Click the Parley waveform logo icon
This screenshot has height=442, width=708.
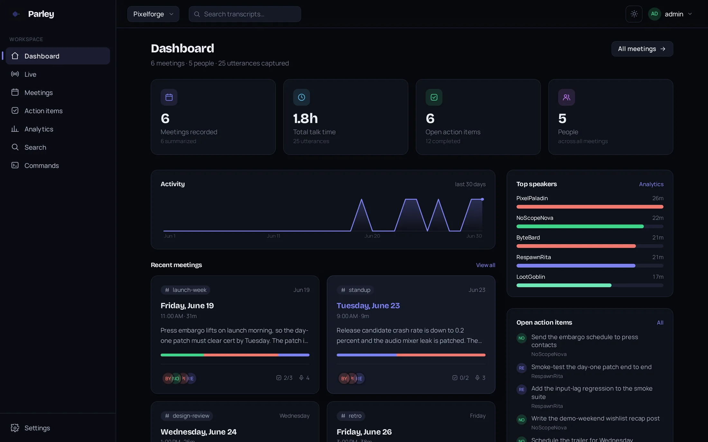pos(16,14)
